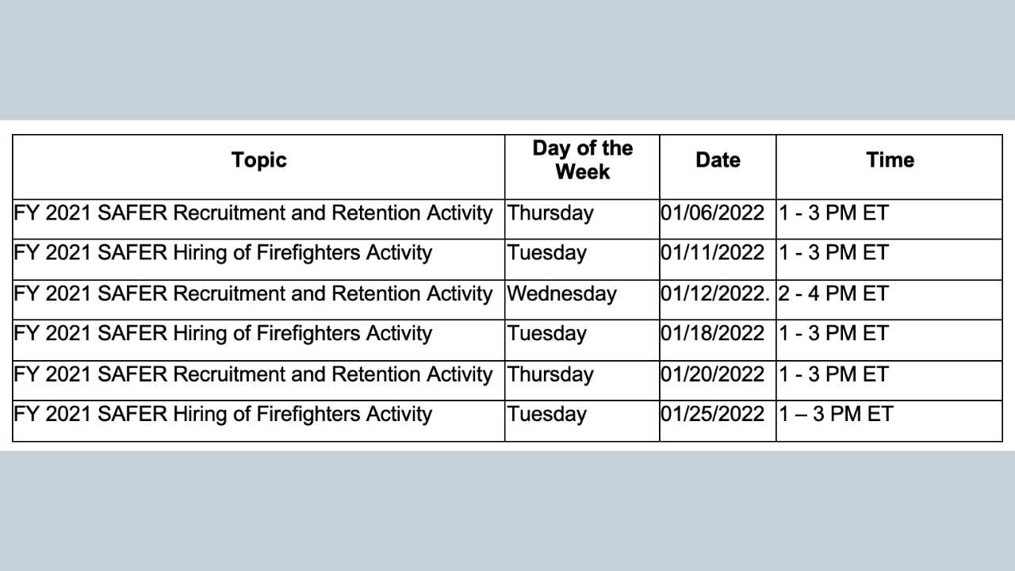
Task: Click the Hiring of Firefighters topic for 01/18/2022
Action: [223, 333]
